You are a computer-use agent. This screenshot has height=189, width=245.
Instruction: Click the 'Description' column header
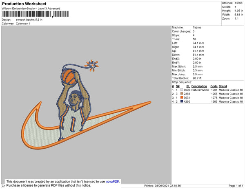[x=199, y=86]
